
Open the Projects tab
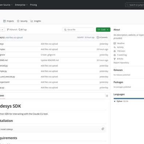pos(8,21)
